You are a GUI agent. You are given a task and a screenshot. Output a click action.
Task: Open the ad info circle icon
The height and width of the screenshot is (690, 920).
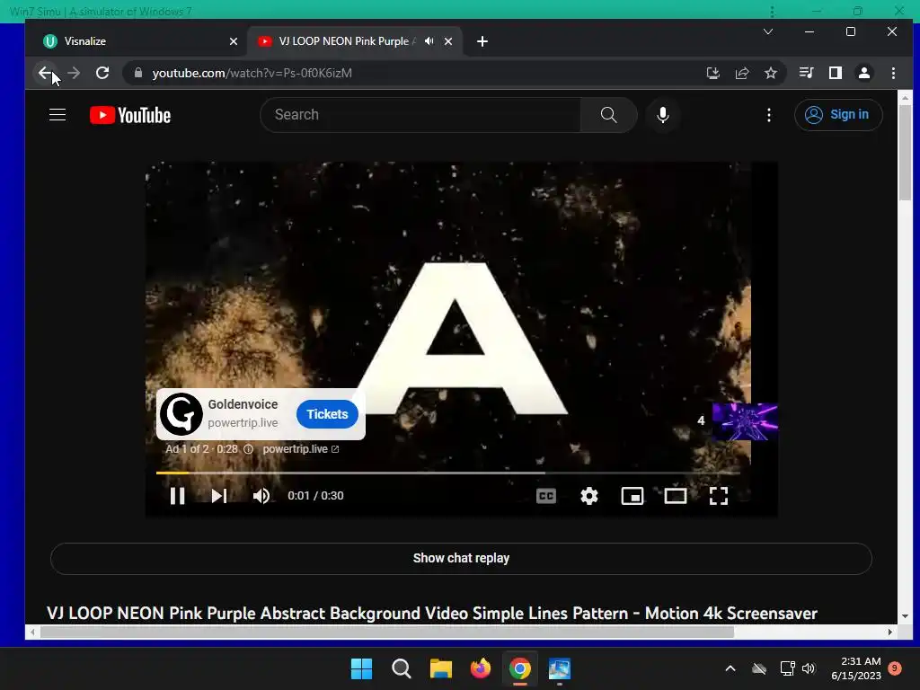click(248, 449)
